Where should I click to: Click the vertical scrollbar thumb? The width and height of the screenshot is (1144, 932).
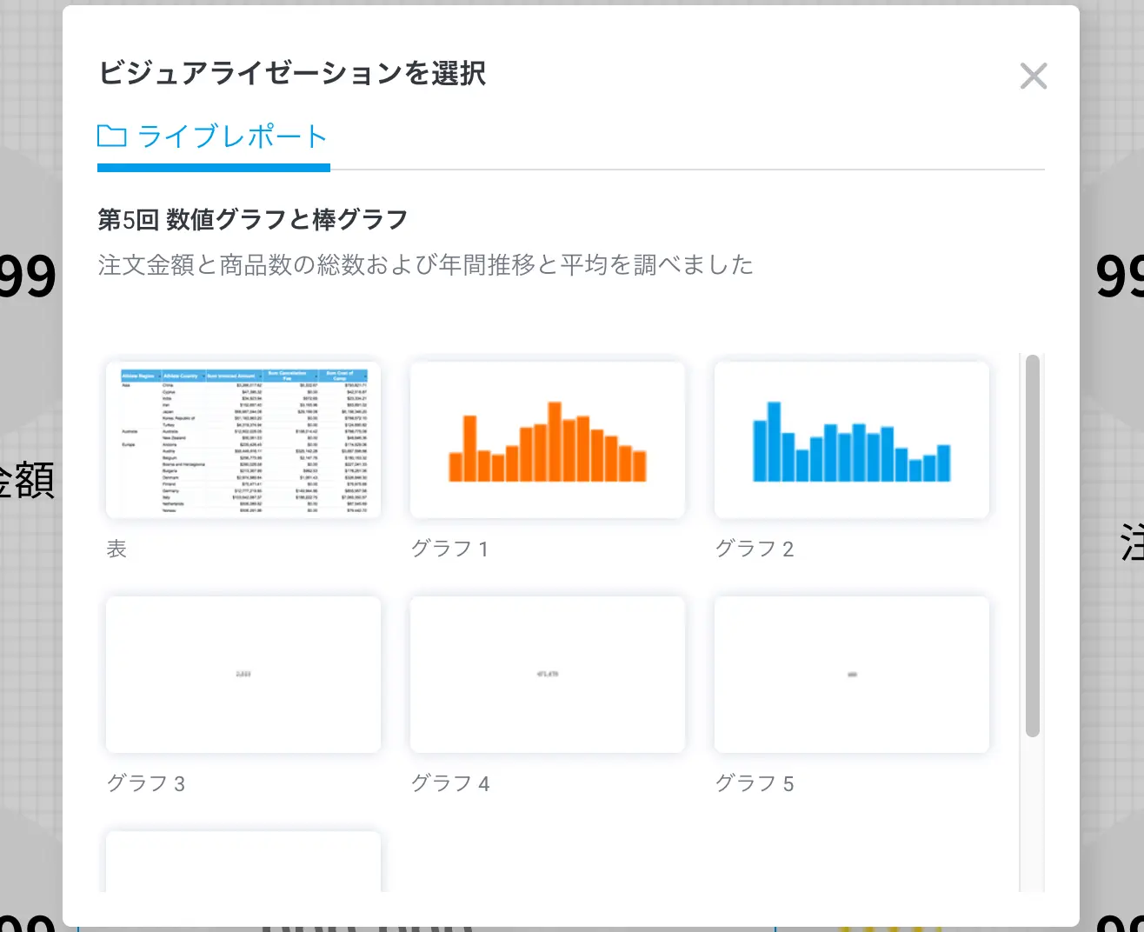[x=1033, y=545]
